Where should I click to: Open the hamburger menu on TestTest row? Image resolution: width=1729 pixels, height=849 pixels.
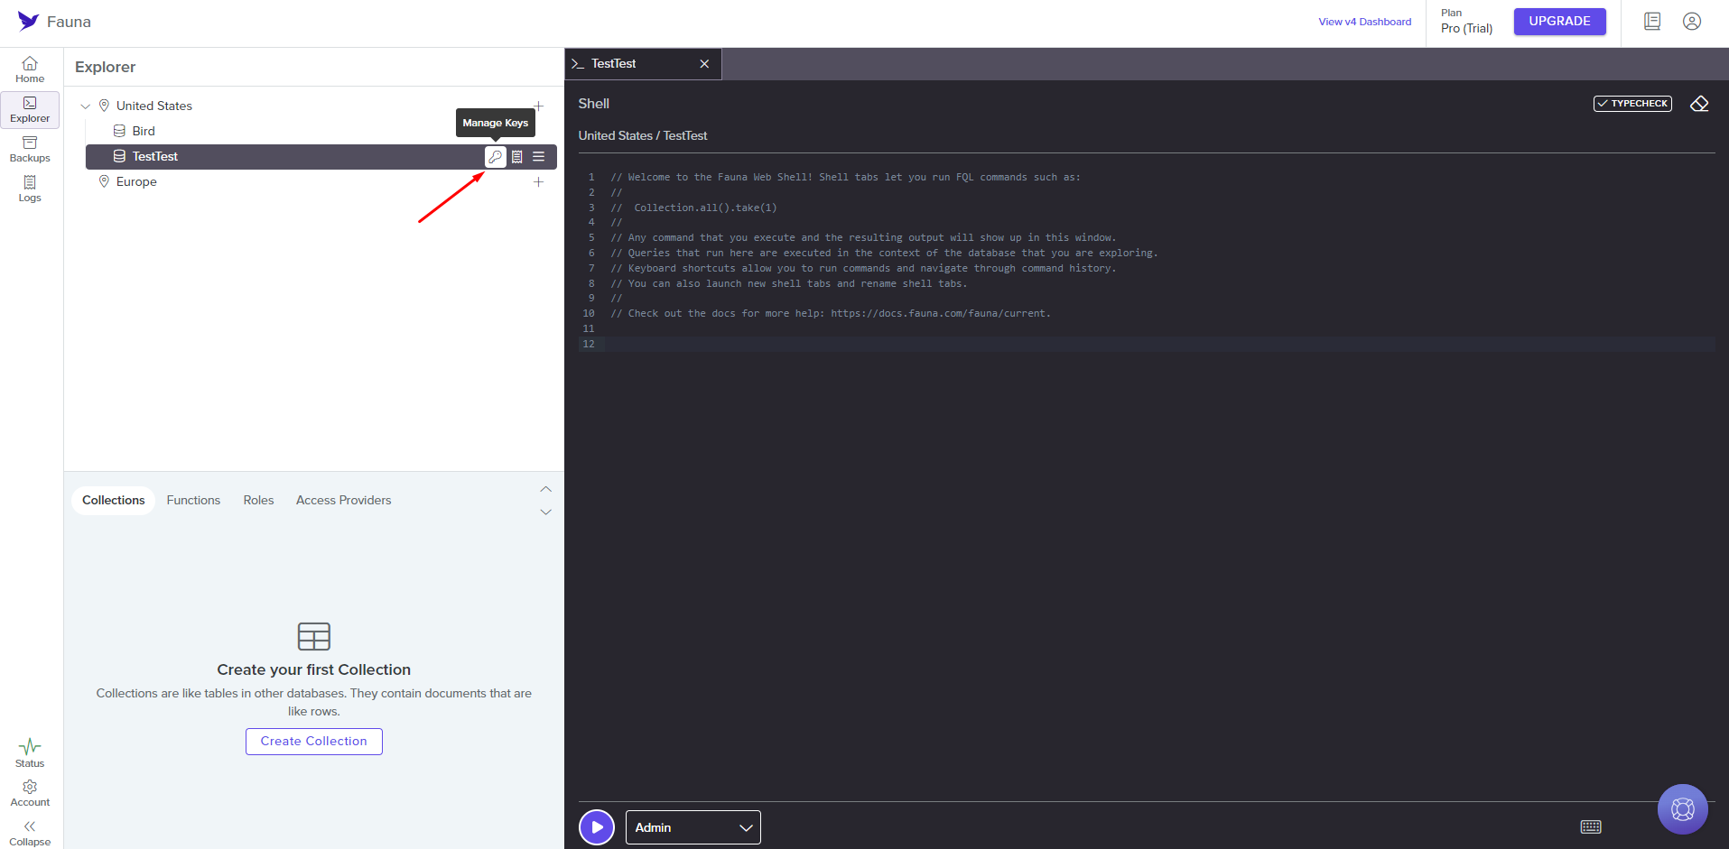point(538,156)
